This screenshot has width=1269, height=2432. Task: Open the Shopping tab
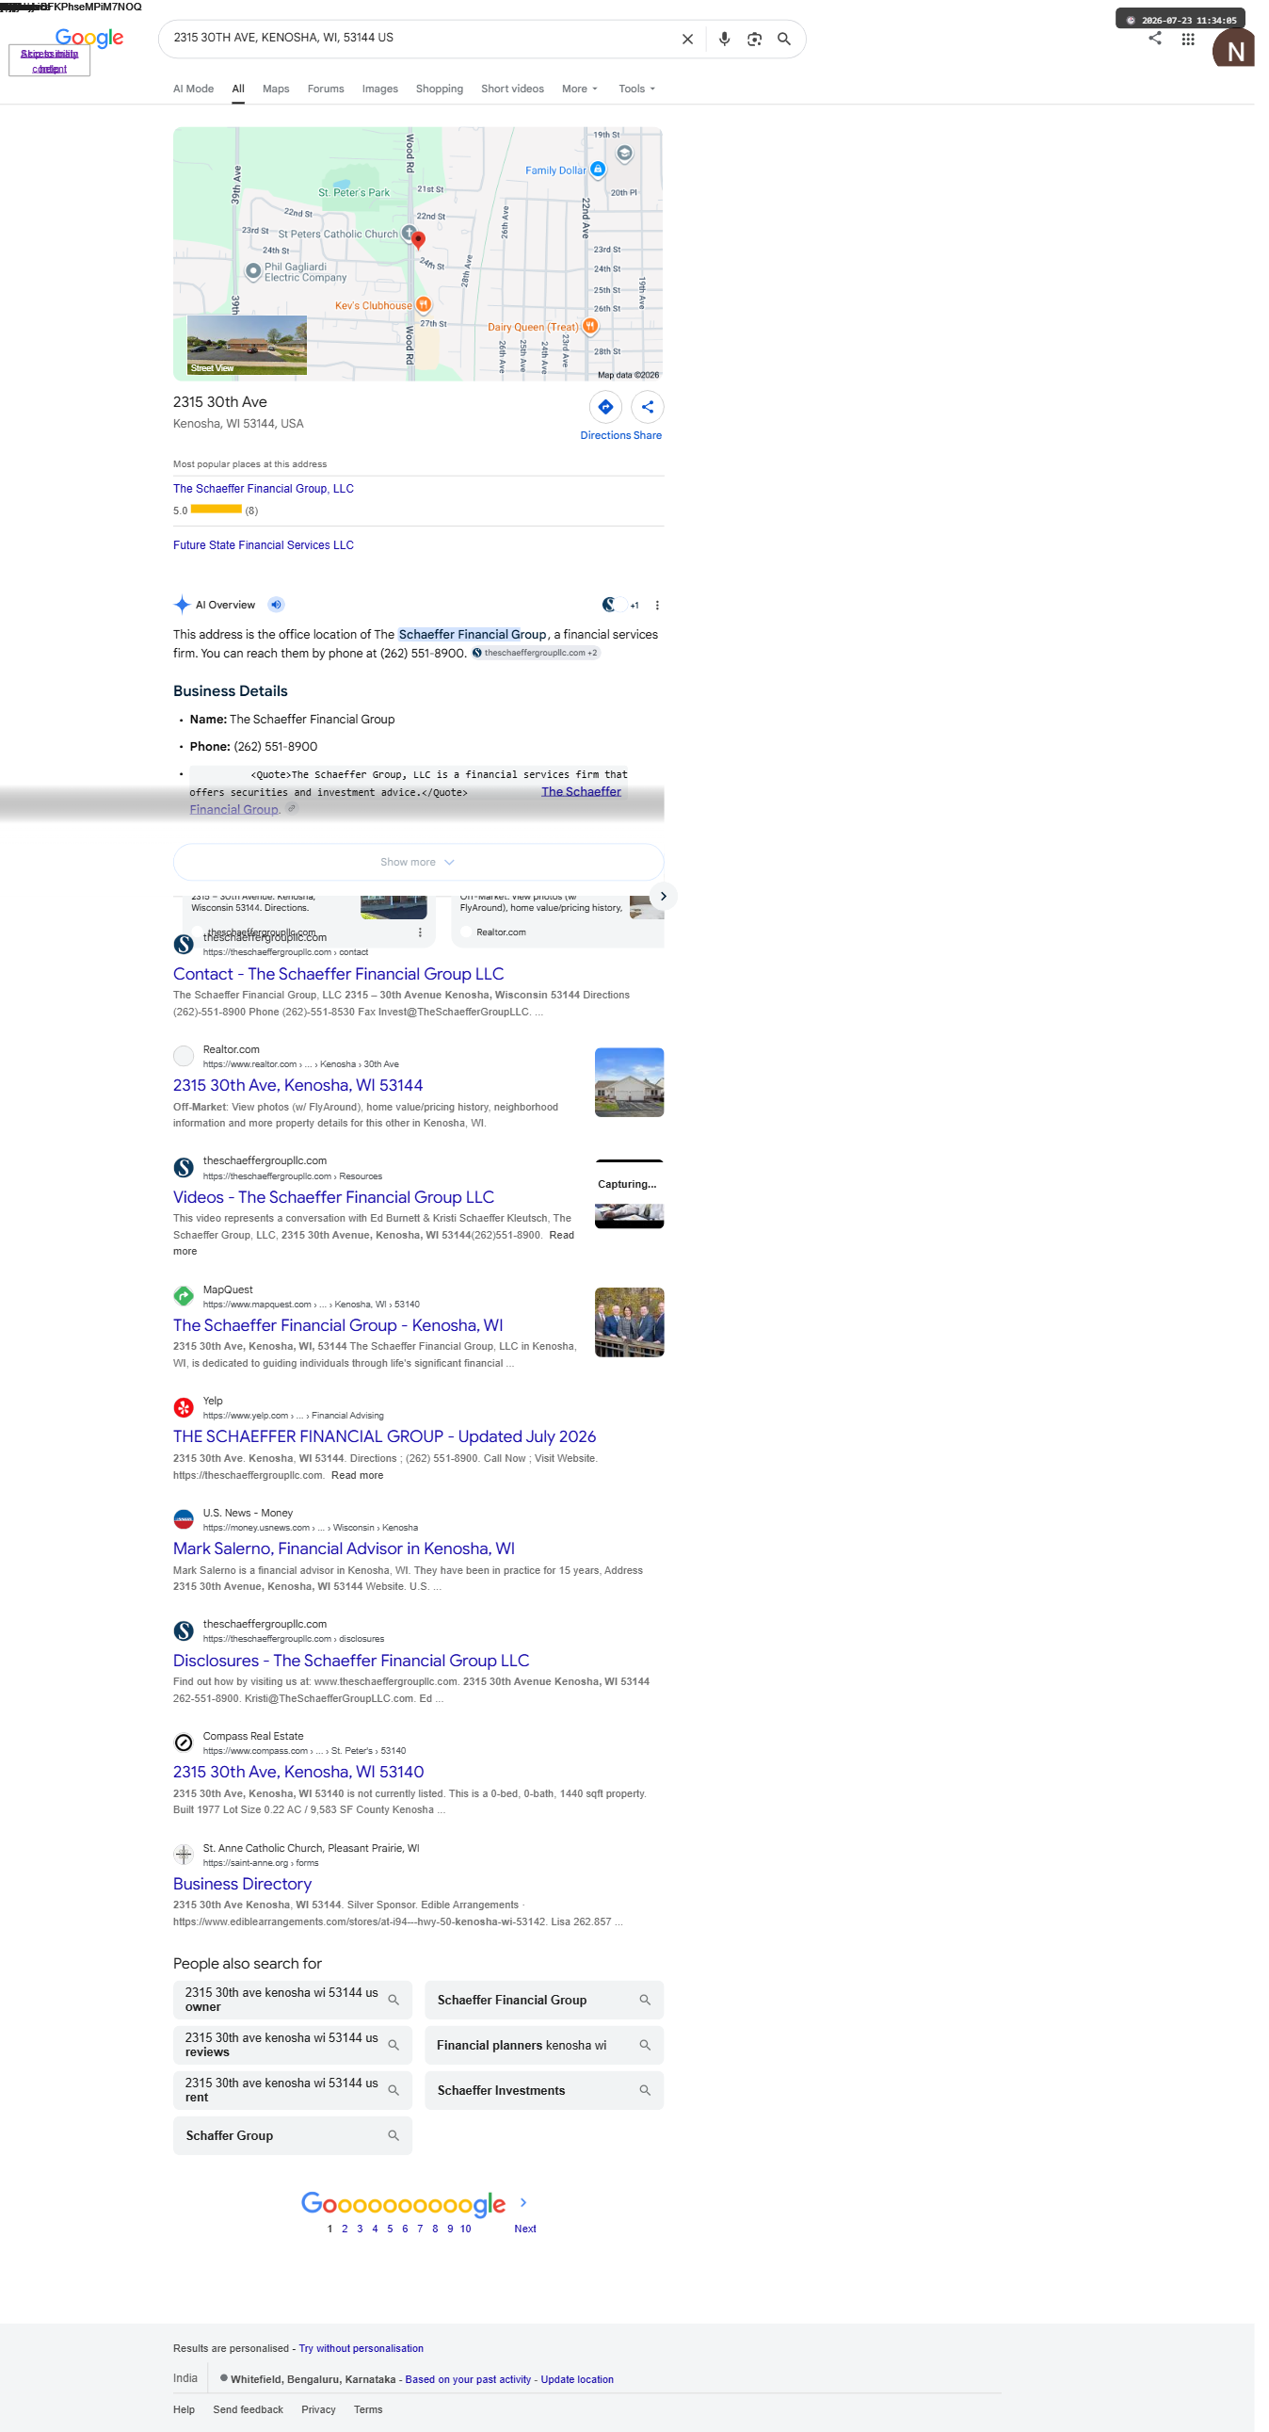(x=440, y=89)
